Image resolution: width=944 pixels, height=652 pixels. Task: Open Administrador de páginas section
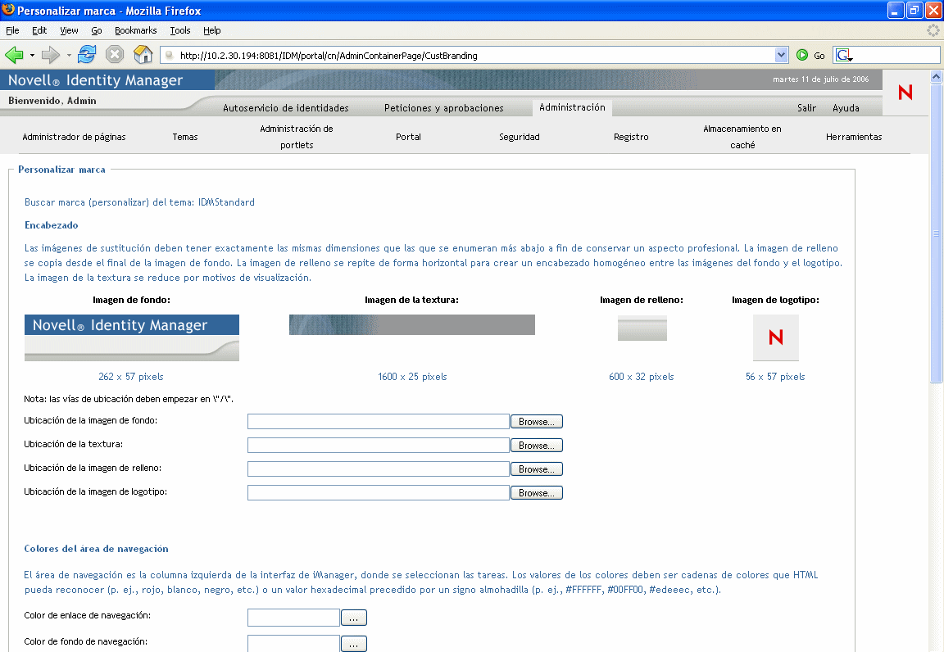74,137
